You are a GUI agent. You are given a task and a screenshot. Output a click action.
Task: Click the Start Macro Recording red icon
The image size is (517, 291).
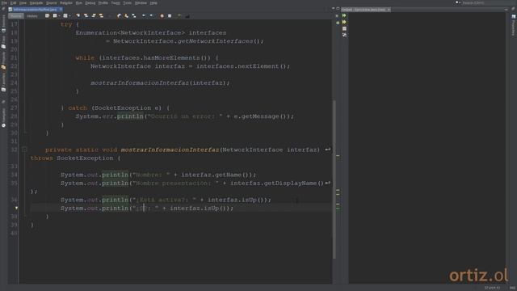[x=162, y=16]
